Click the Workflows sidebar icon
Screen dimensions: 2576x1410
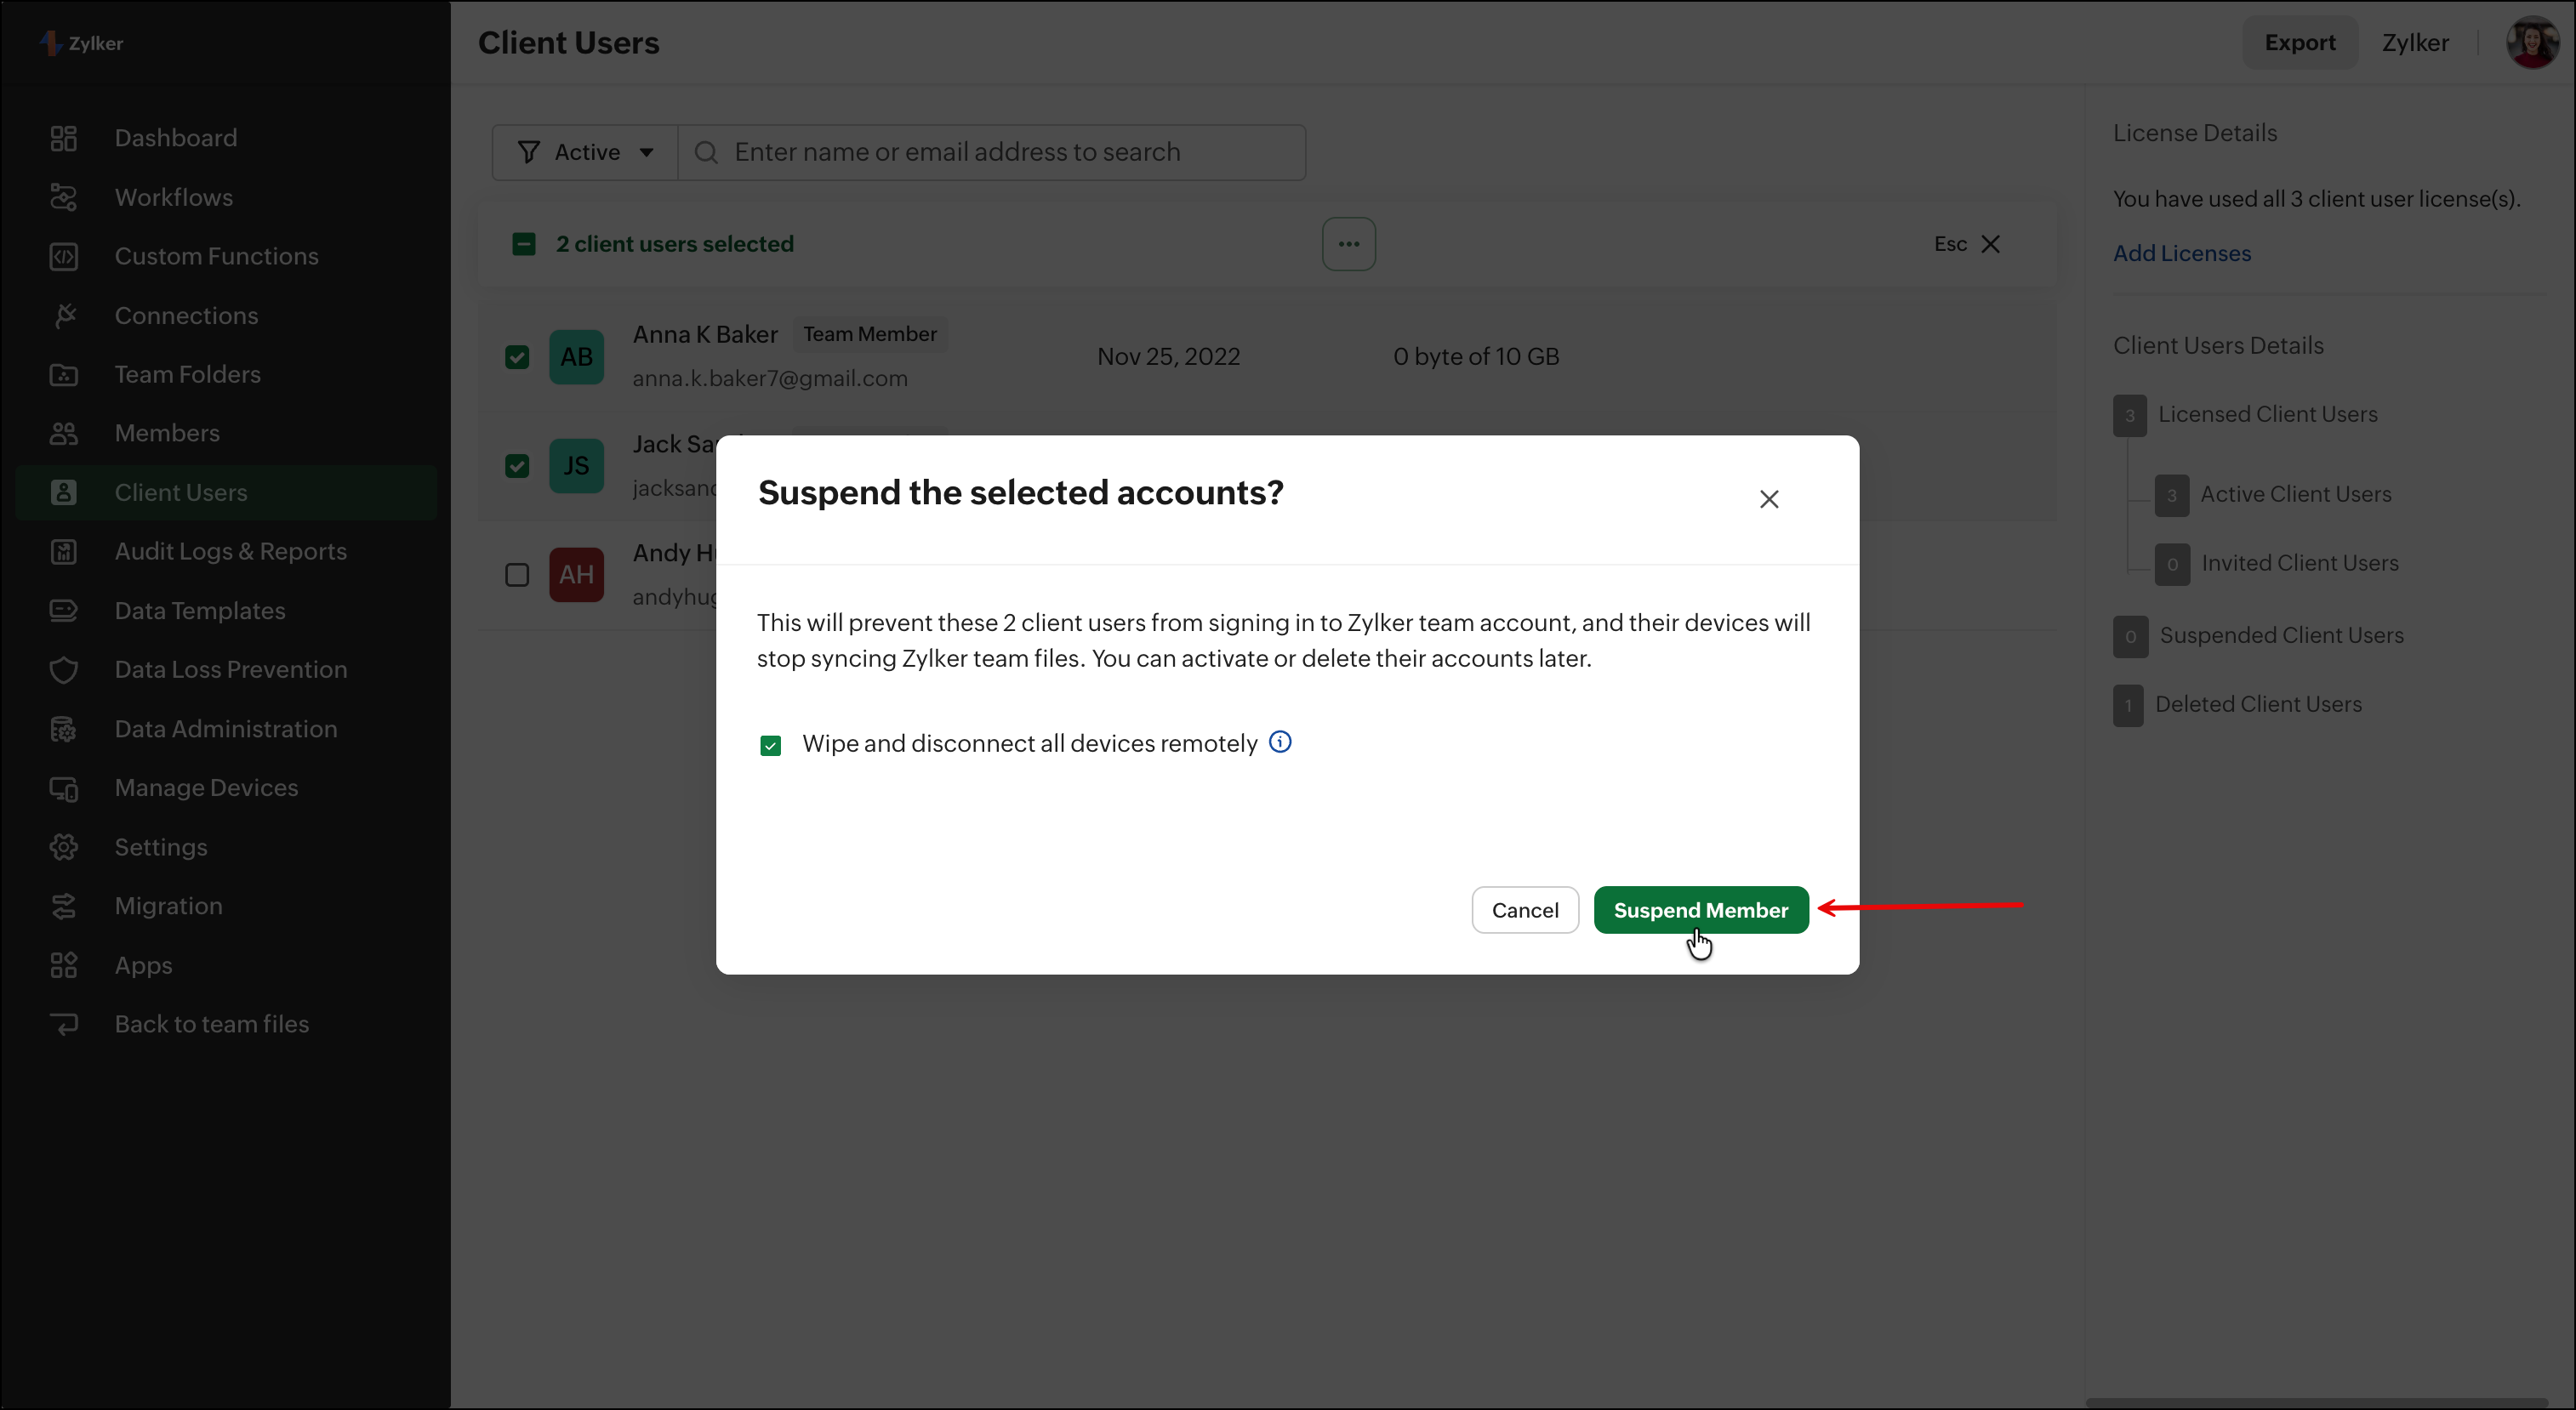(x=64, y=196)
